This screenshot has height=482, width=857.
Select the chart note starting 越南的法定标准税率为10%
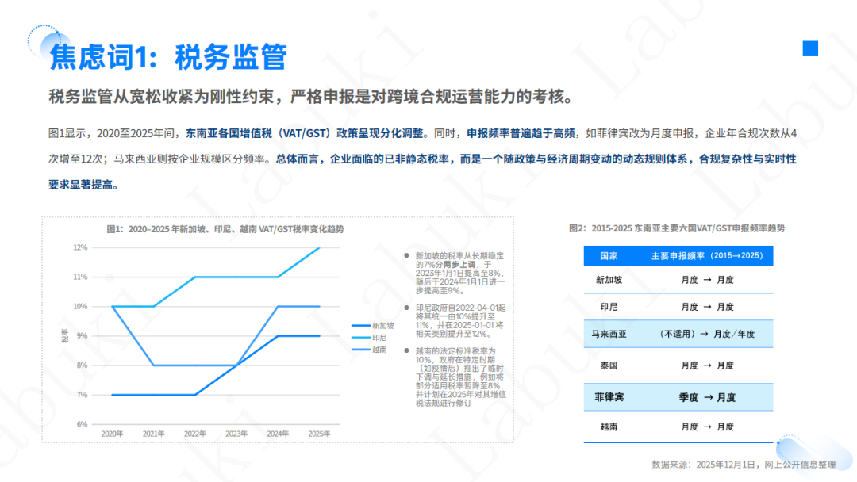tap(461, 377)
